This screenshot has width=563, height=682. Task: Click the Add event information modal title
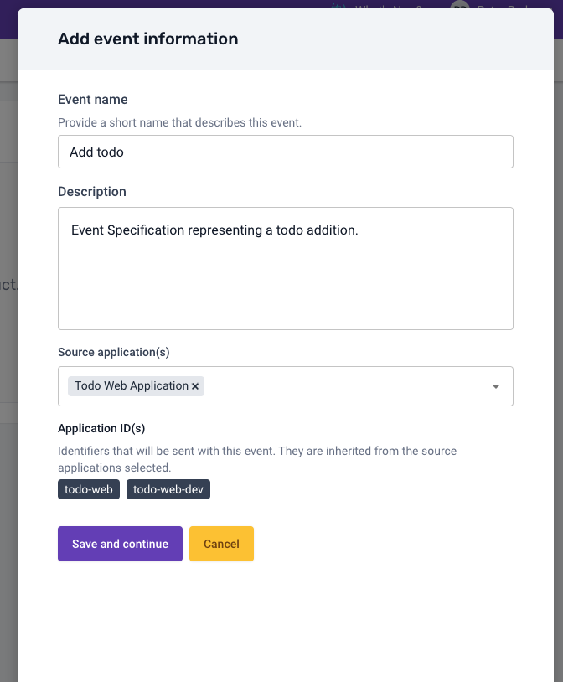(148, 39)
